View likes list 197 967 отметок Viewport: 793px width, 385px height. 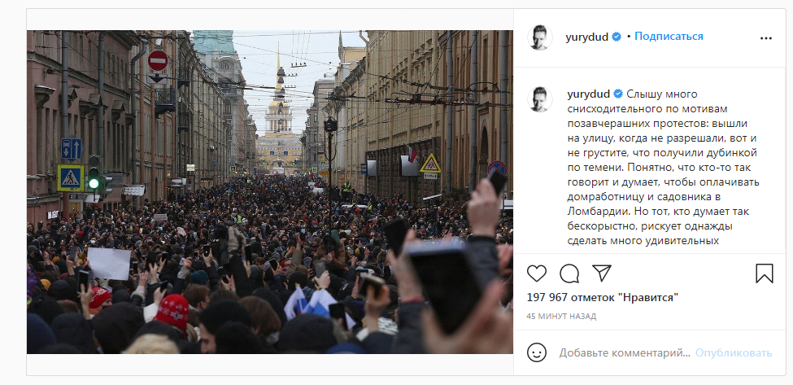coord(603,297)
